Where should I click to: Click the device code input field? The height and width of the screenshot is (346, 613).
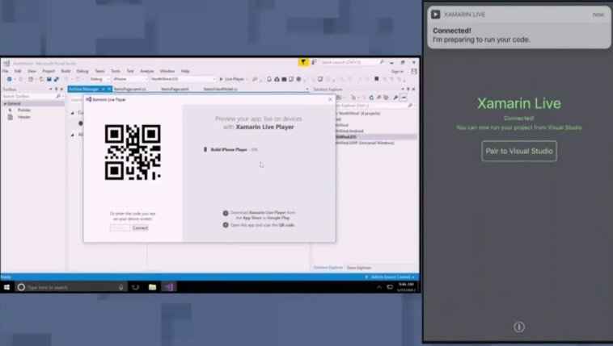120,228
